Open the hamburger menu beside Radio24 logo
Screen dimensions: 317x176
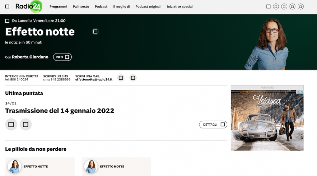[x=7, y=6]
